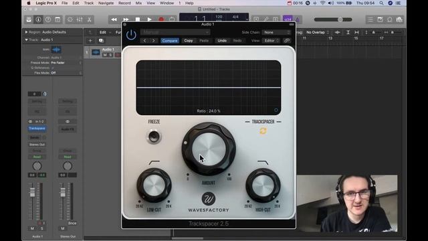
Task: Click the Undo button in plugin header
Action: 222,41
